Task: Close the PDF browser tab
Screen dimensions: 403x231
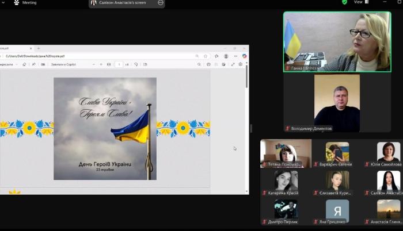Action: [31, 48]
